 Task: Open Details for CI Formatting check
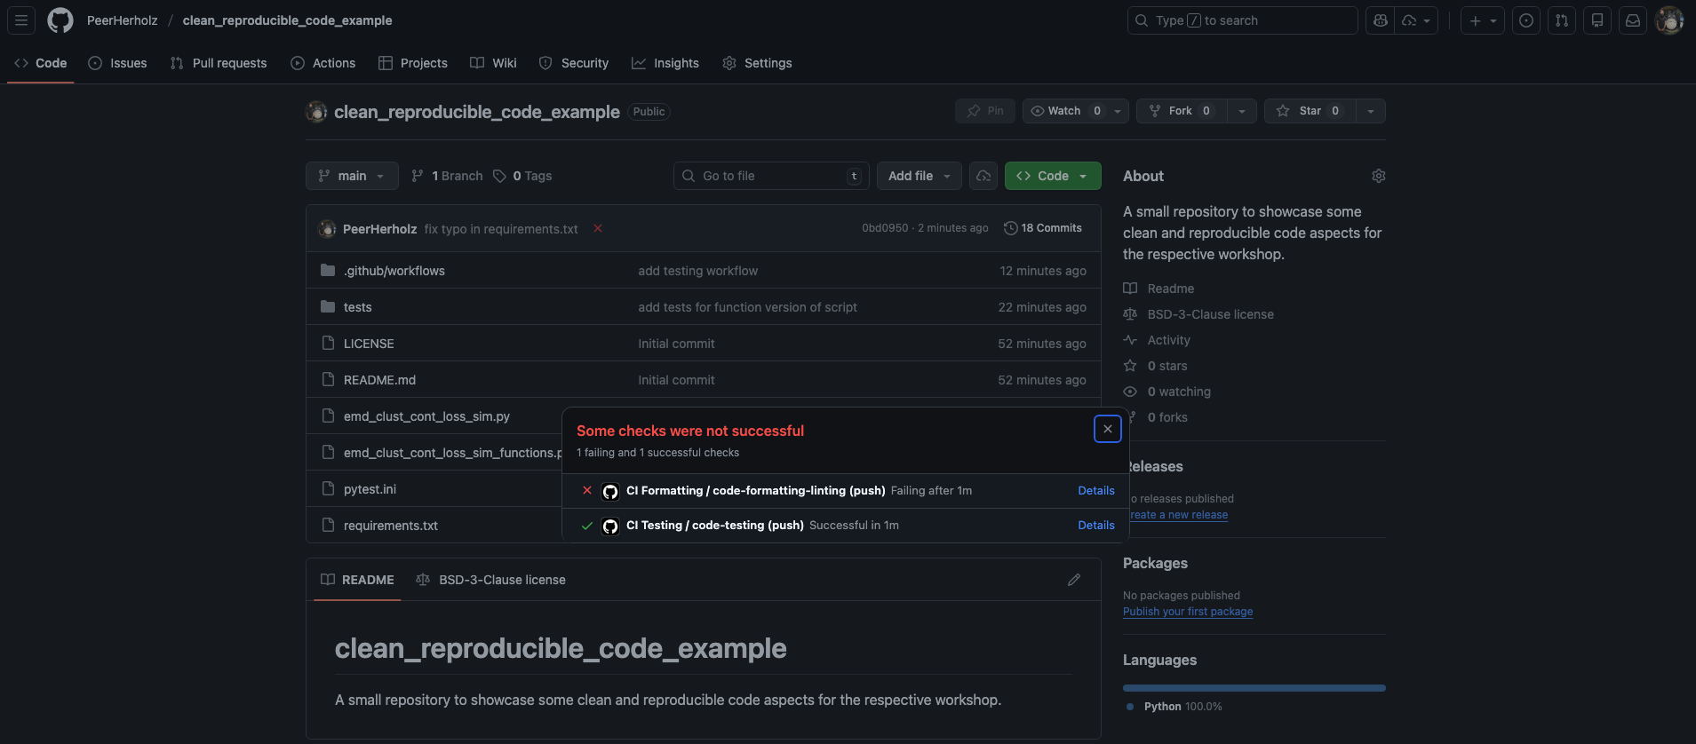coord(1096,490)
